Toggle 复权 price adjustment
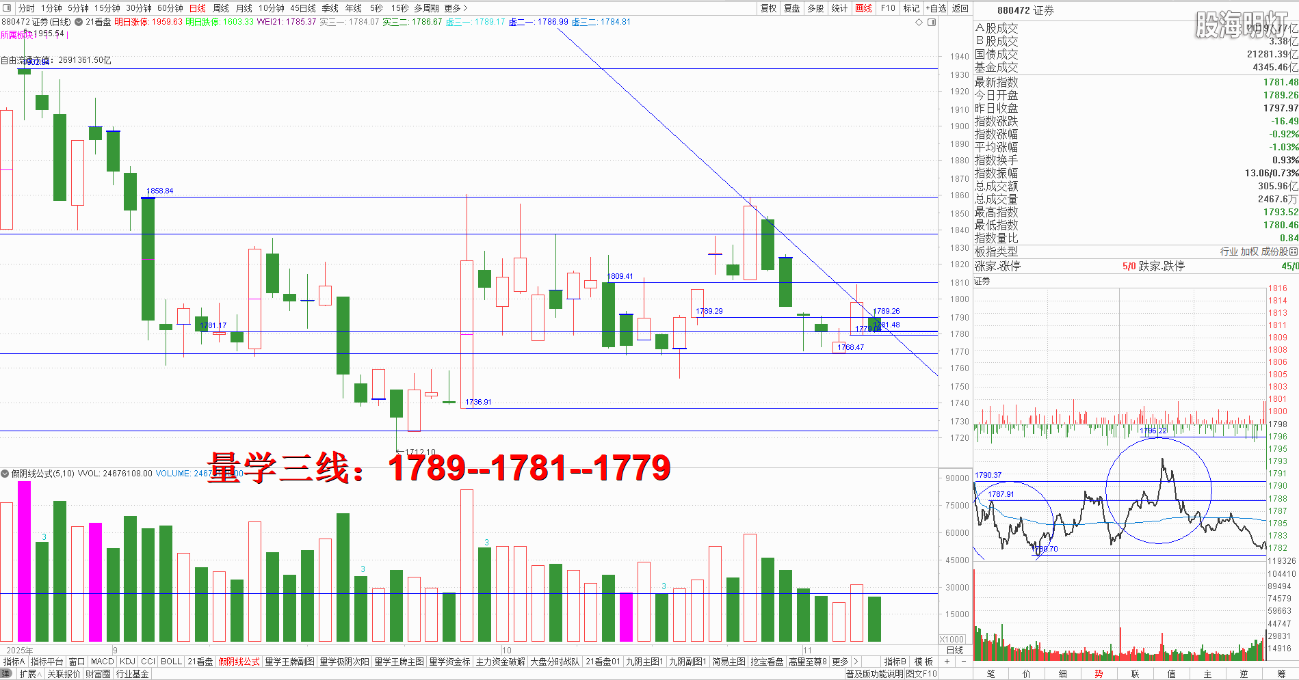Screen dimensions: 1299x680 [x=768, y=8]
